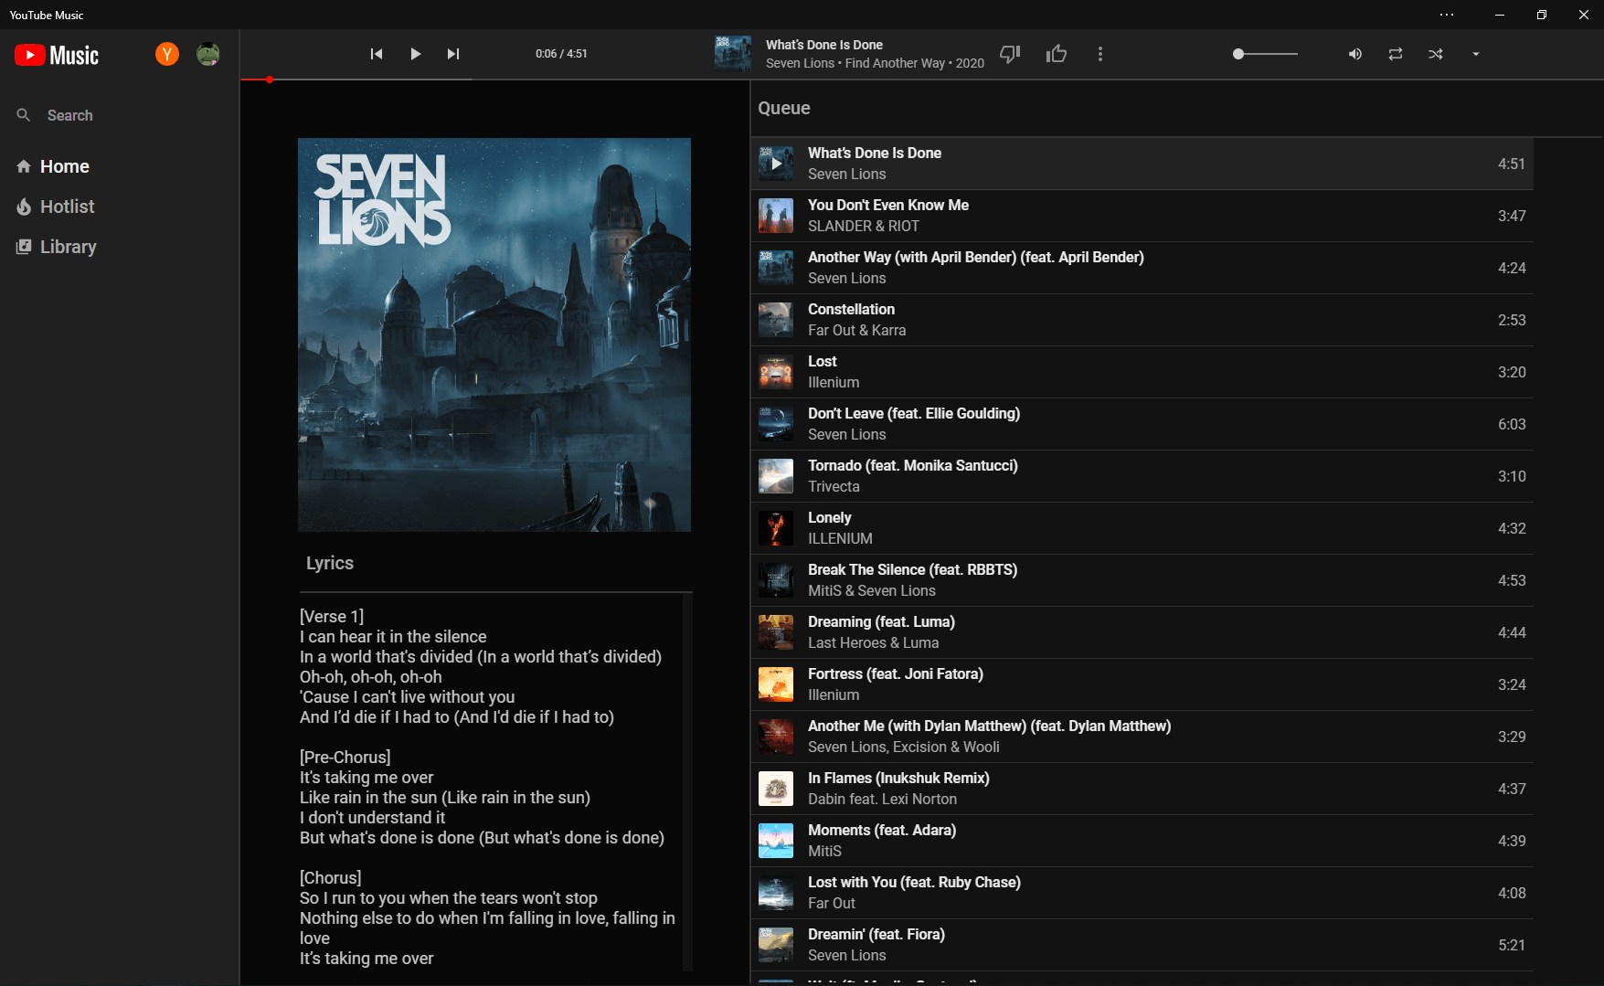Click the Seven Lions, Excision & Wooli artist text
The height and width of the screenshot is (986, 1604).
click(x=904, y=747)
